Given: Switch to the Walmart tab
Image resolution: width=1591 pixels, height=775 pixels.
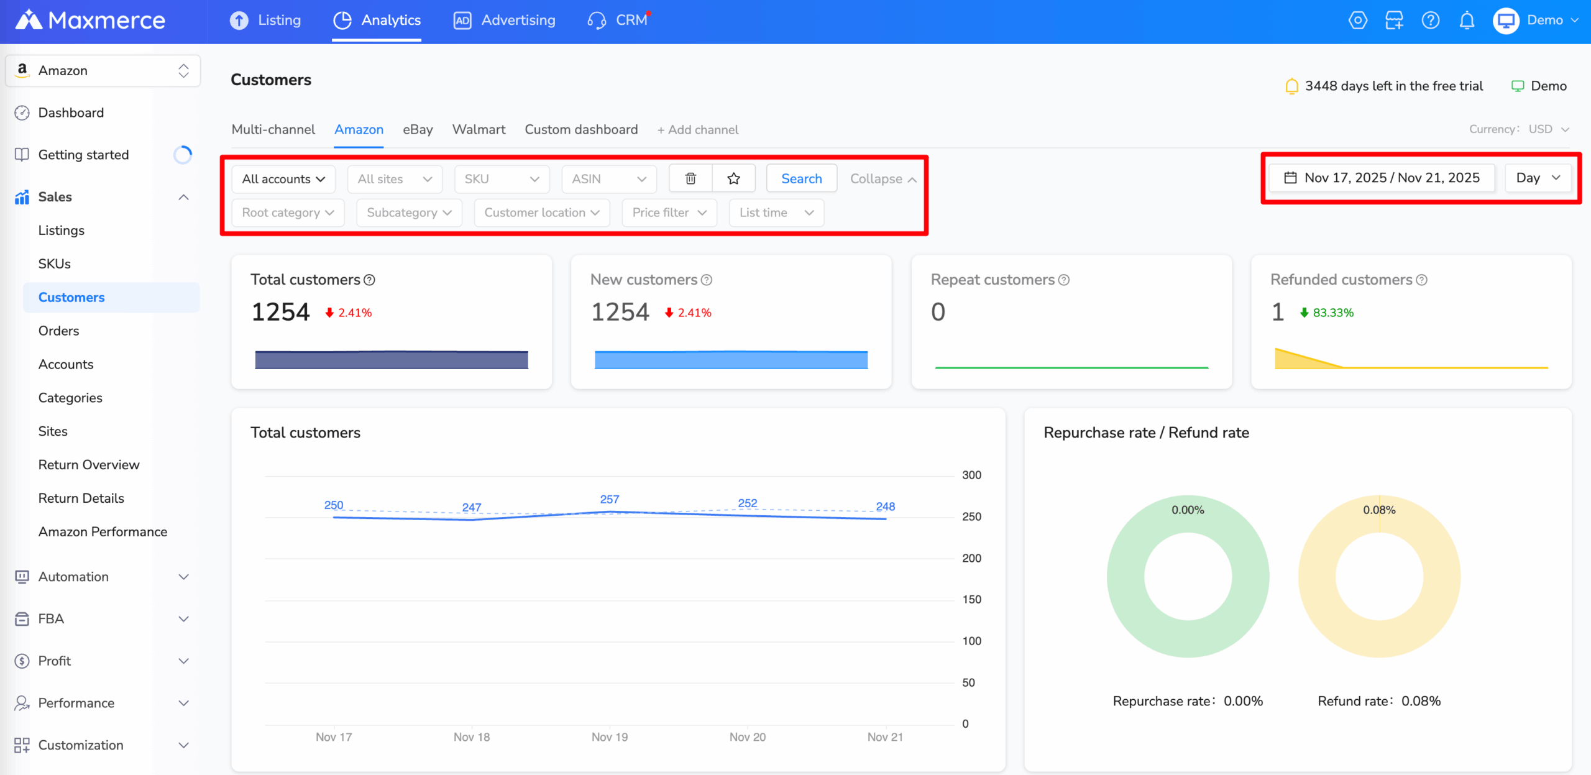Looking at the screenshot, I should 479,129.
